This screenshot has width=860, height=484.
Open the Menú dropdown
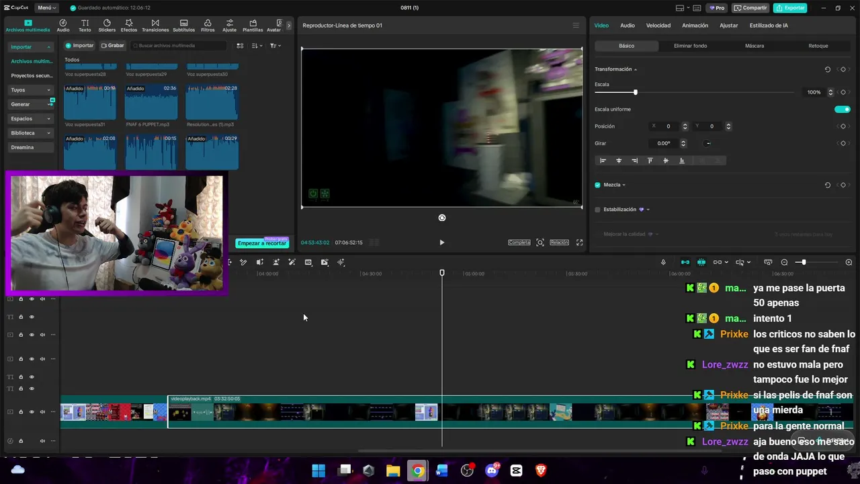click(x=46, y=7)
